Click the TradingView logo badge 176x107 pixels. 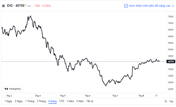13,89
